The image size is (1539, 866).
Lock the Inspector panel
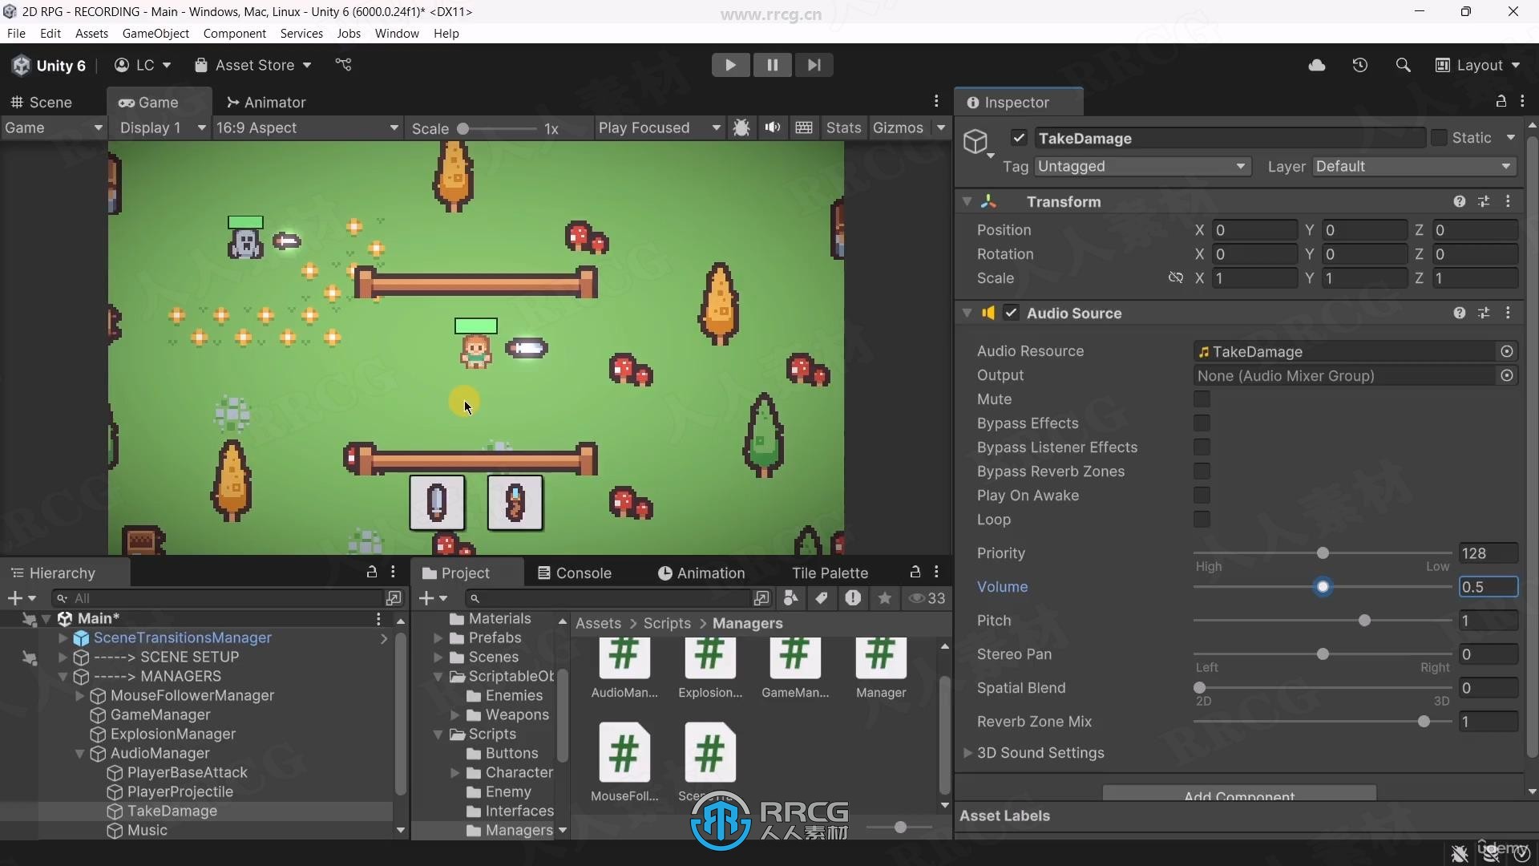1501,101
